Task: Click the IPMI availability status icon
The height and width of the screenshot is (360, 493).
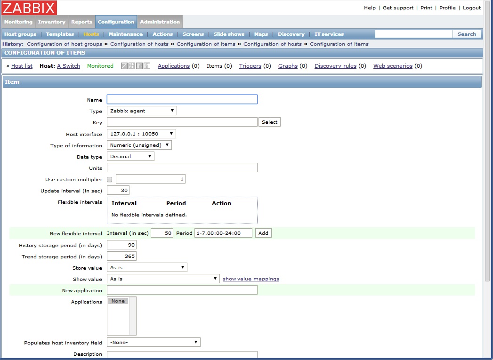Action: click(x=146, y=66)
